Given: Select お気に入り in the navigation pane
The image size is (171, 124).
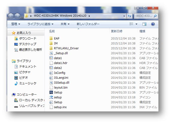Looking at the screenshot, I should [24, 33].
